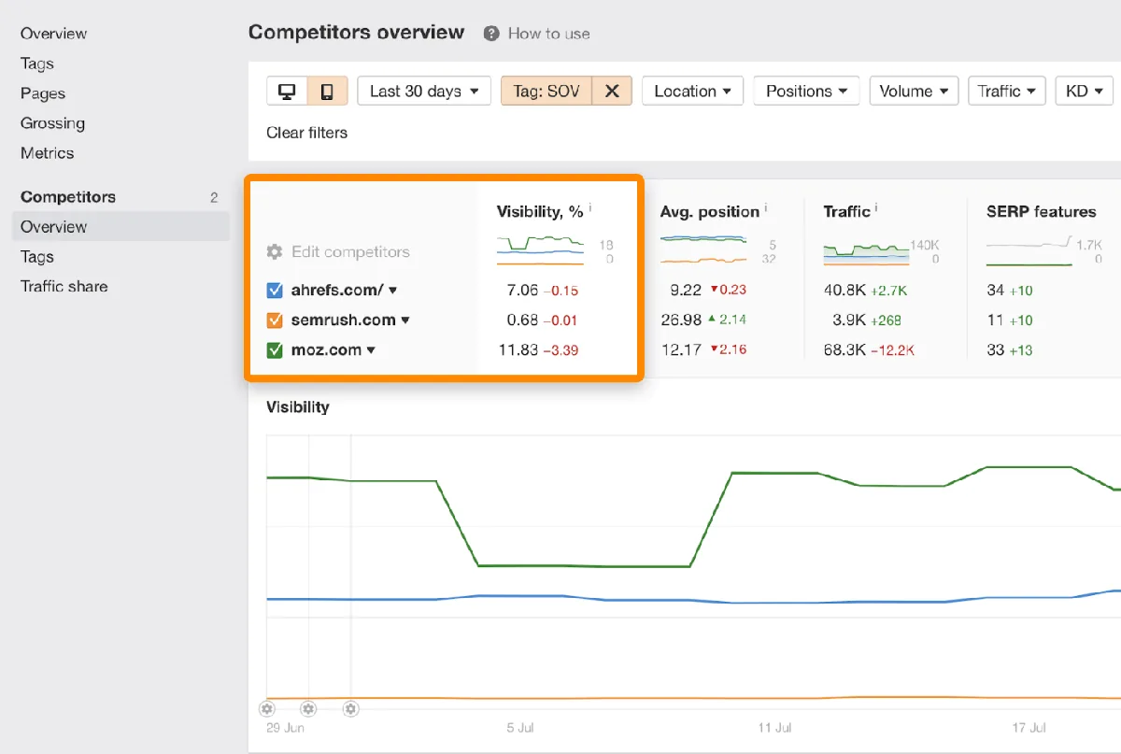Uncheck the moz.com competitor checkbox
1121x754 pixels.
[x=275, y=349]
